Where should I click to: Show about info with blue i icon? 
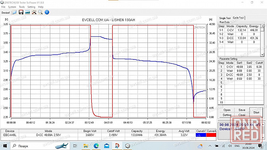coord(47,12)
